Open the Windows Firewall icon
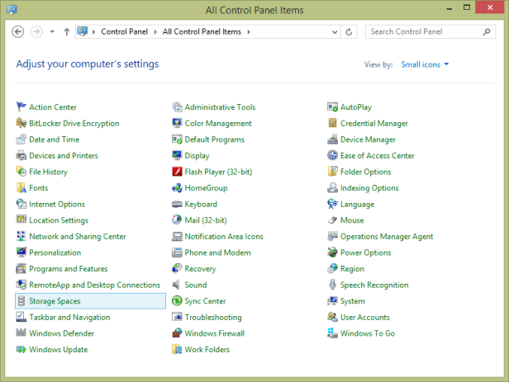The width and height of the screenshot is (509, 382). [177, 333]
